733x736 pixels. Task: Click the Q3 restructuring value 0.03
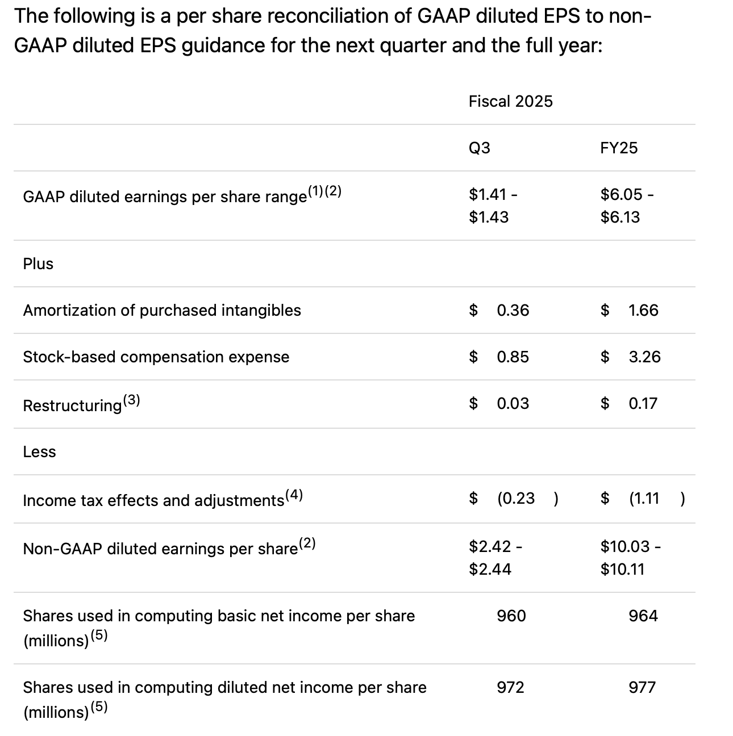coord(513,404)
